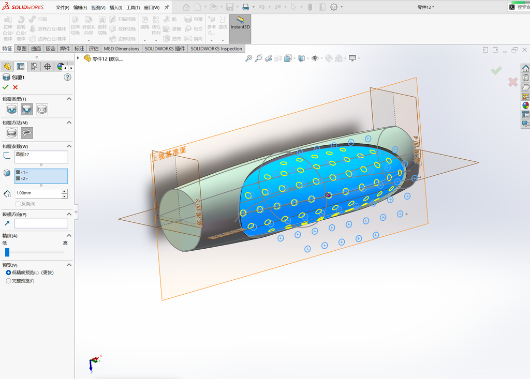Screen dimensions: 530x379
Task: Open the 文件(F) menu
Action: 63,7
